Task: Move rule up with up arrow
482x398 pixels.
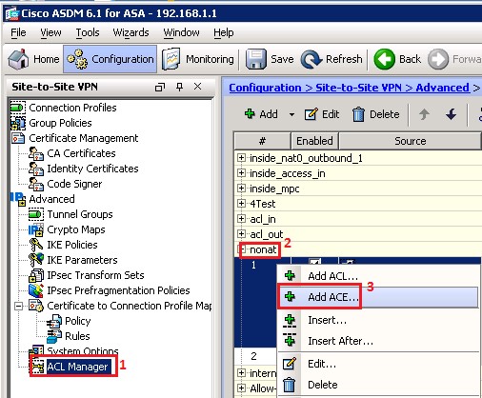Action: (424, 114)
